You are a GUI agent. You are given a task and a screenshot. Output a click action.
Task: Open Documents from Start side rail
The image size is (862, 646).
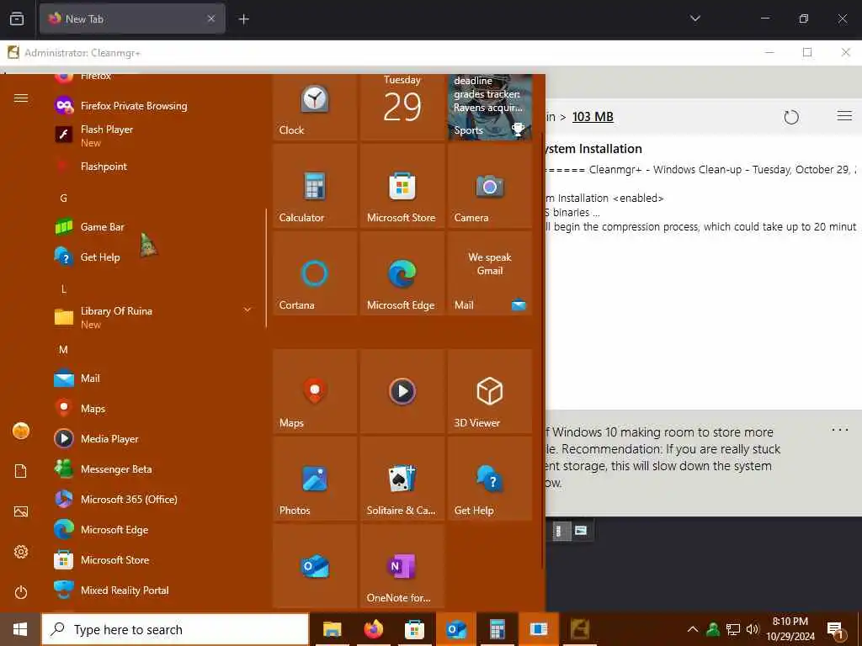[x=21, y=471]
